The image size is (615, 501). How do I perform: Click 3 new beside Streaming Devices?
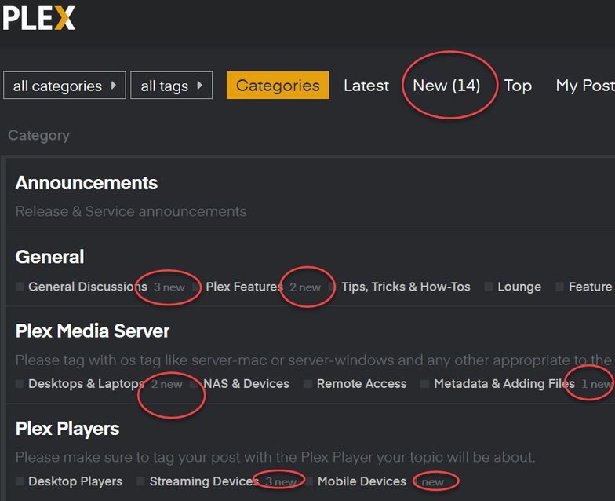[281, 482]
